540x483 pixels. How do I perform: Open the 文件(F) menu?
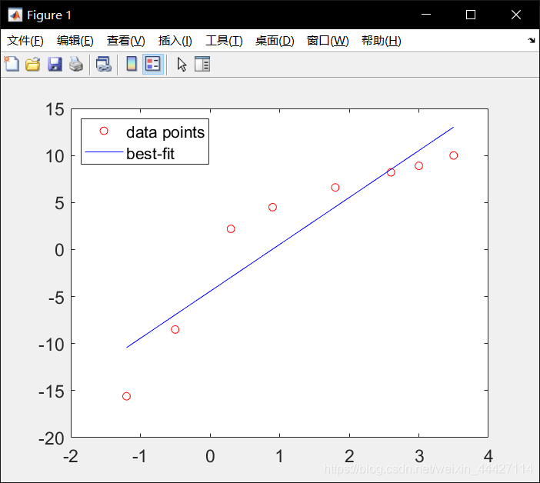tap(25, 41)
